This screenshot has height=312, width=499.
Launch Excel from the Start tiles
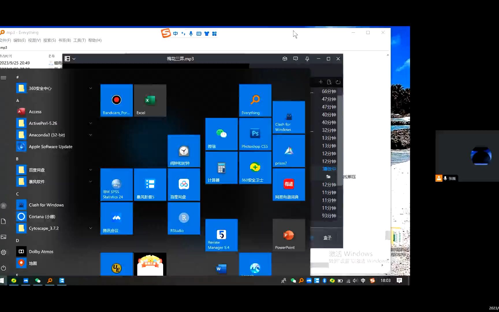[x=150, y=101]
